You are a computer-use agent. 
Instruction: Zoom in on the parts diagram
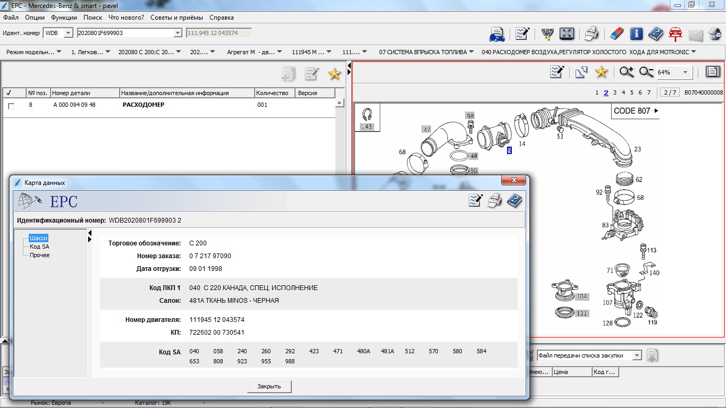point(627,72)
